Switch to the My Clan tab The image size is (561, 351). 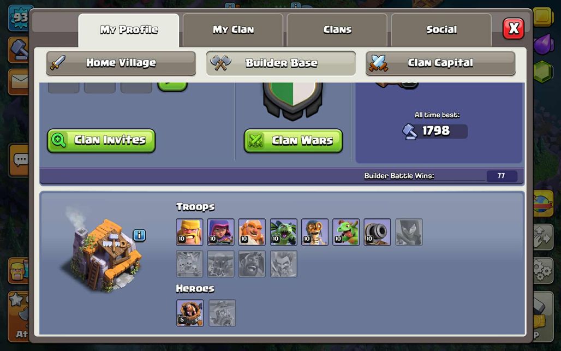click(x=233, y=29)
